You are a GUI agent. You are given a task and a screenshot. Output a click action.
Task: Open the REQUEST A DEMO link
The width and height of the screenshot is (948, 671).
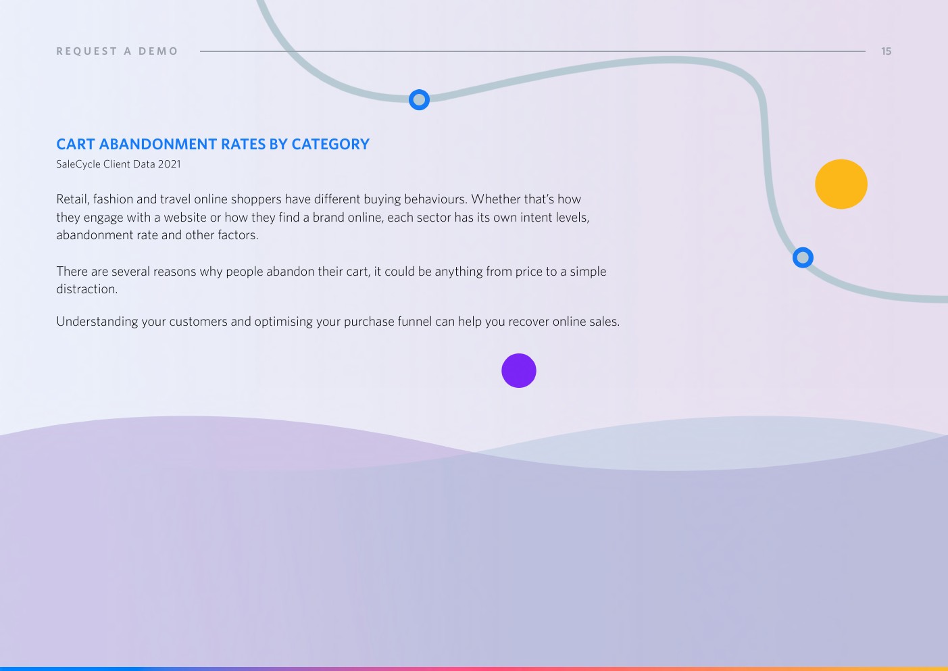click(x=117, y=51)
